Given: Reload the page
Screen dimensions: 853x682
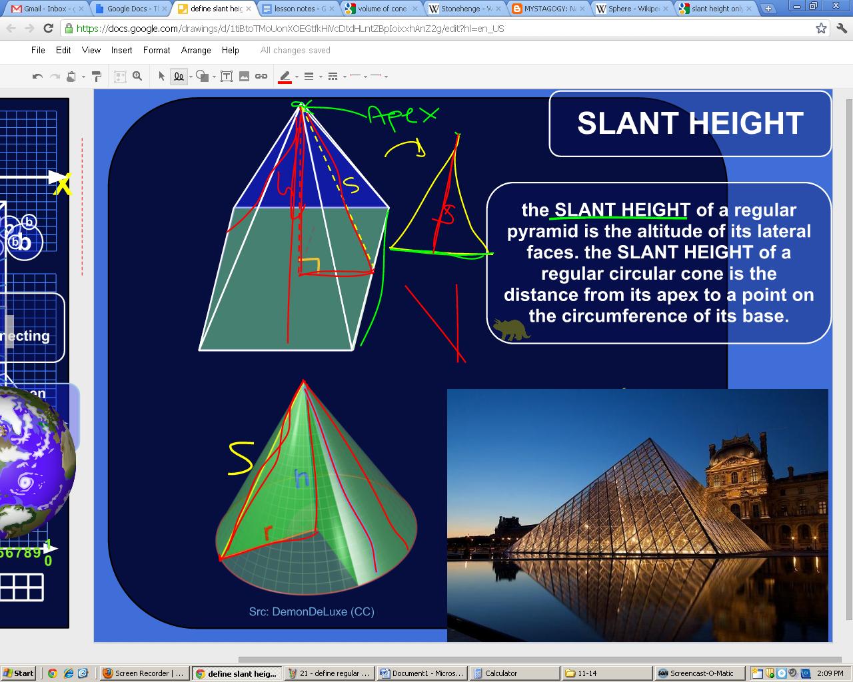Looking at the screenshot, I should (48, 29).
